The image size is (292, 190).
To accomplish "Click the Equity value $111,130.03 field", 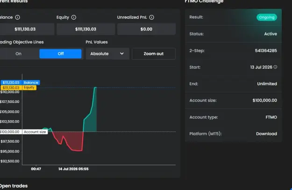I will coord(85,29).
